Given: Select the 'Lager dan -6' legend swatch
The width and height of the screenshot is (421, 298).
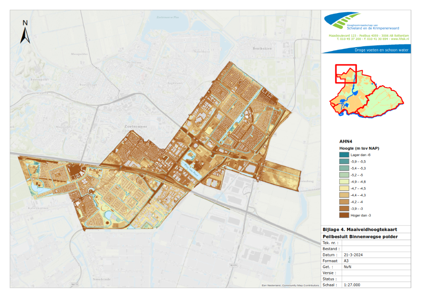Looking at the screenshot, I should coord(344,155).
